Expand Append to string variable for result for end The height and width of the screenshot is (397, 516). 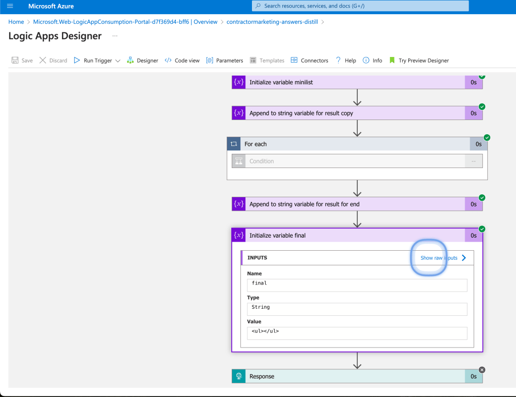click(357, 204)
